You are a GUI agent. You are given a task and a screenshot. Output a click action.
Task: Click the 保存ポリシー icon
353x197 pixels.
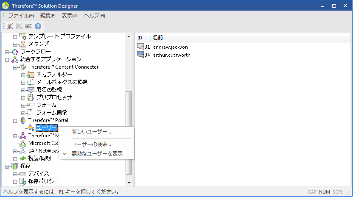tap(23, 181)
